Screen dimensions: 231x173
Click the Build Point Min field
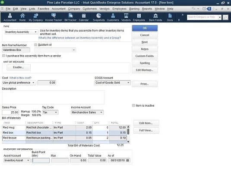(x=41, y=160)
